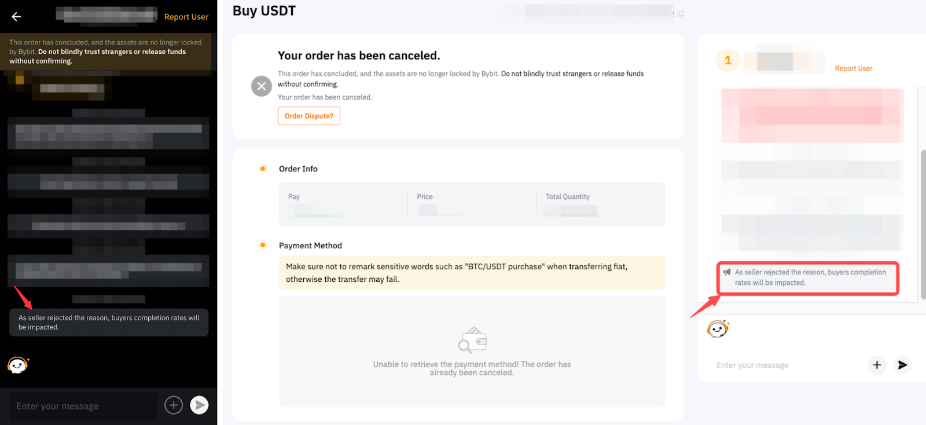The image size is (926, 425).
Task: Click the megaphone icon in highlighted notice
Action: [x=727, y=272]
